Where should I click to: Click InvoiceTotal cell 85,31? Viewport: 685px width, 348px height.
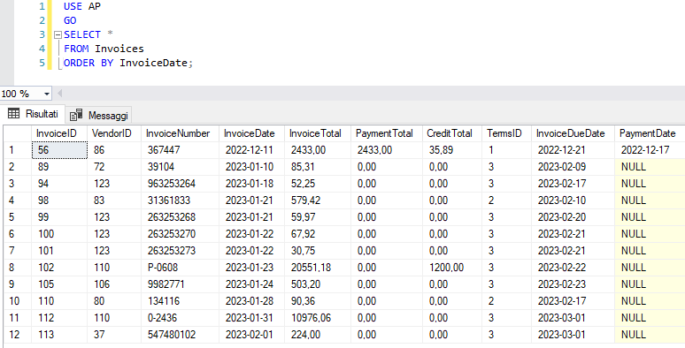[x=318, y=167]
